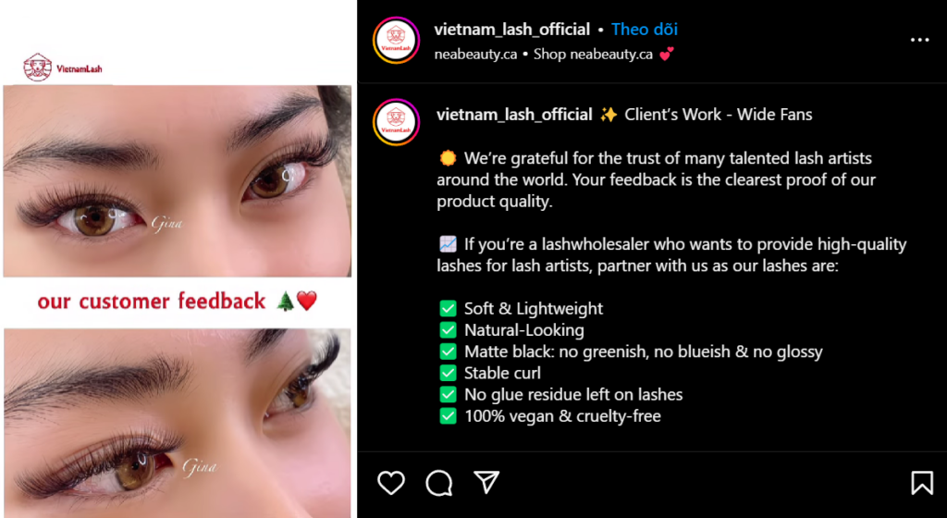
Task: Open the neabeauty.ca link
Action: [476, 55]
